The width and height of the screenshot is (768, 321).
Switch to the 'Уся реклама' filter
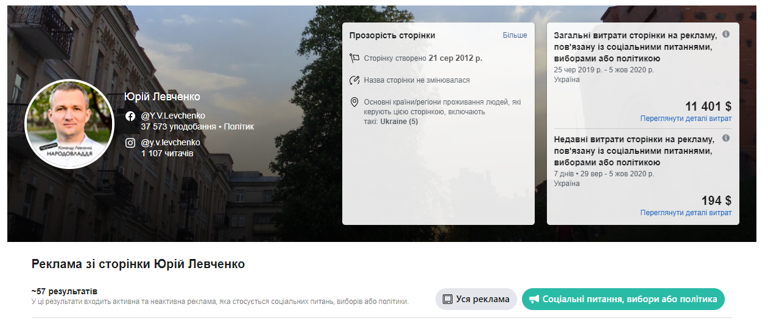click(x=476, y=299)
